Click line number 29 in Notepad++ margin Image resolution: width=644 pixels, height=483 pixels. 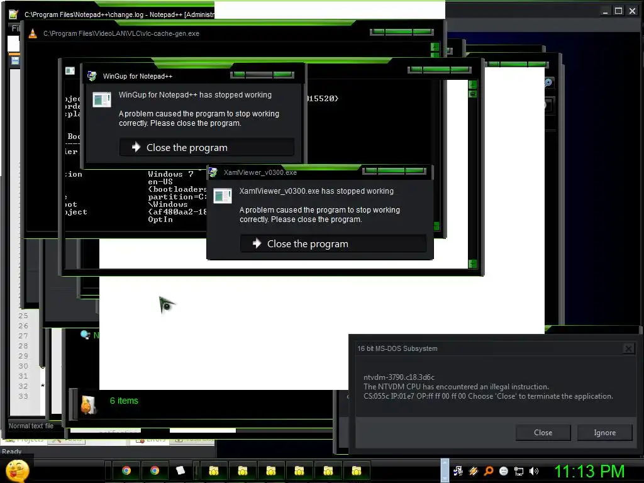23,356
